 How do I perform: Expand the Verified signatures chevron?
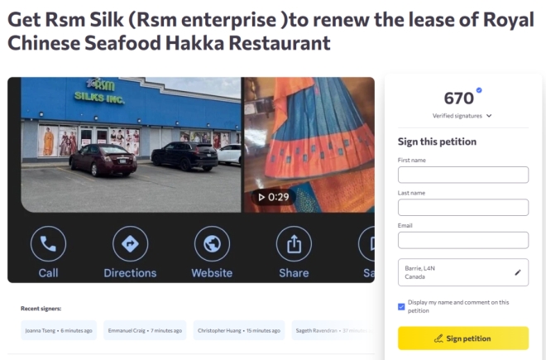point(489,116)
